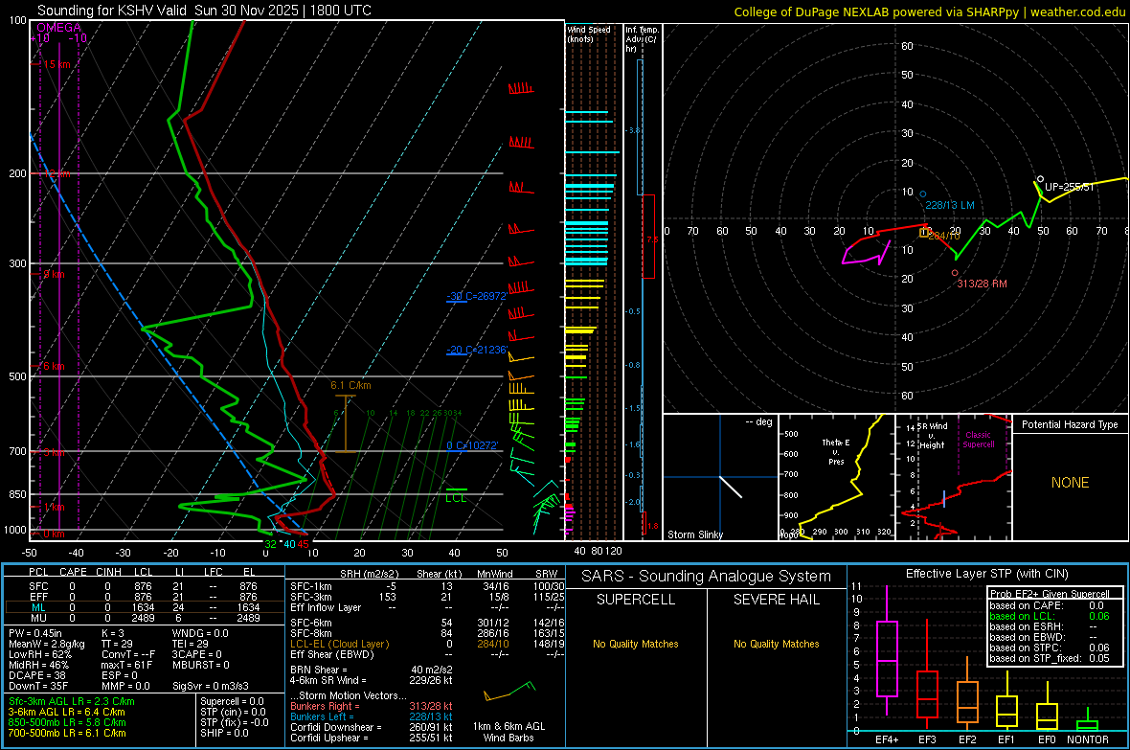Screen dimensions: 1130x750
Task: Click the 'SR Wind v. Height' inset label
Action: click(x=932, y=436)
